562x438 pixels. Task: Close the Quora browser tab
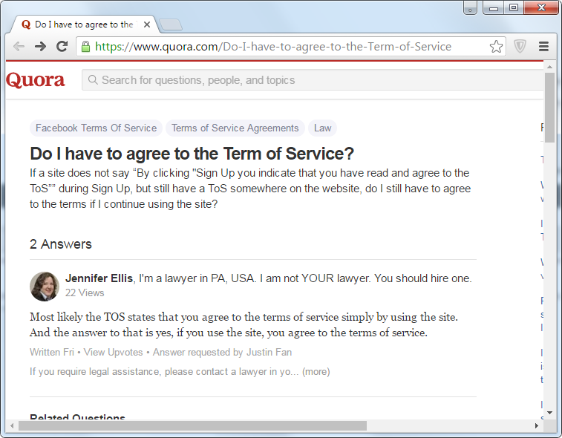[x=147, y=24]
